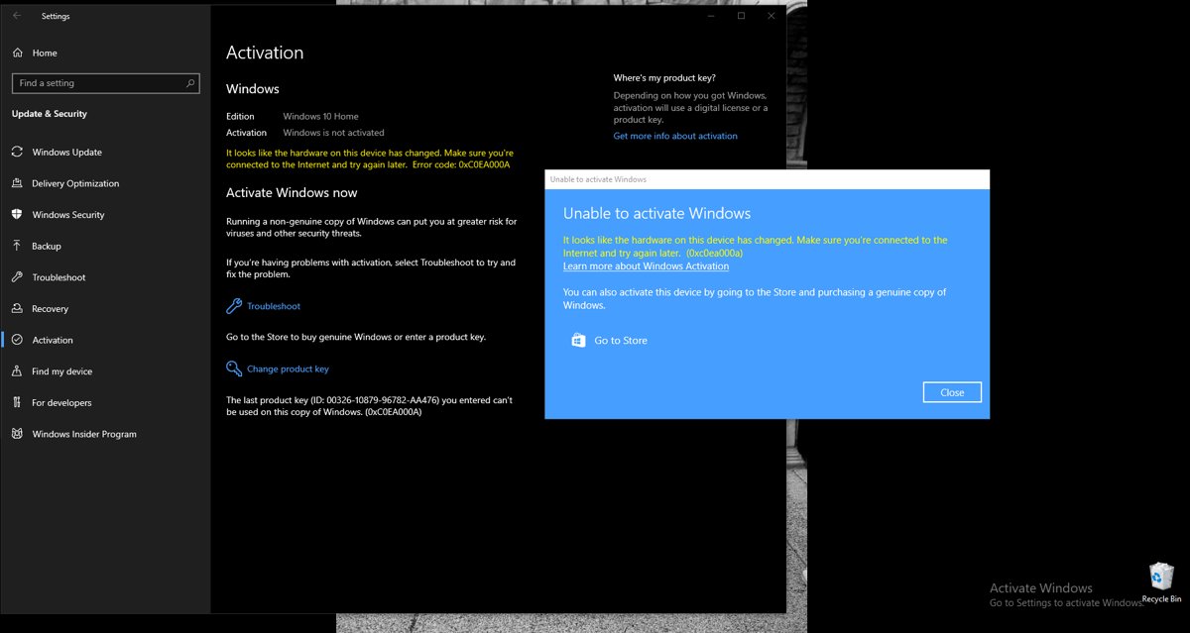Click the Store bag icon in dialog
The image size is (1190, 633).
tap(578, 340)
